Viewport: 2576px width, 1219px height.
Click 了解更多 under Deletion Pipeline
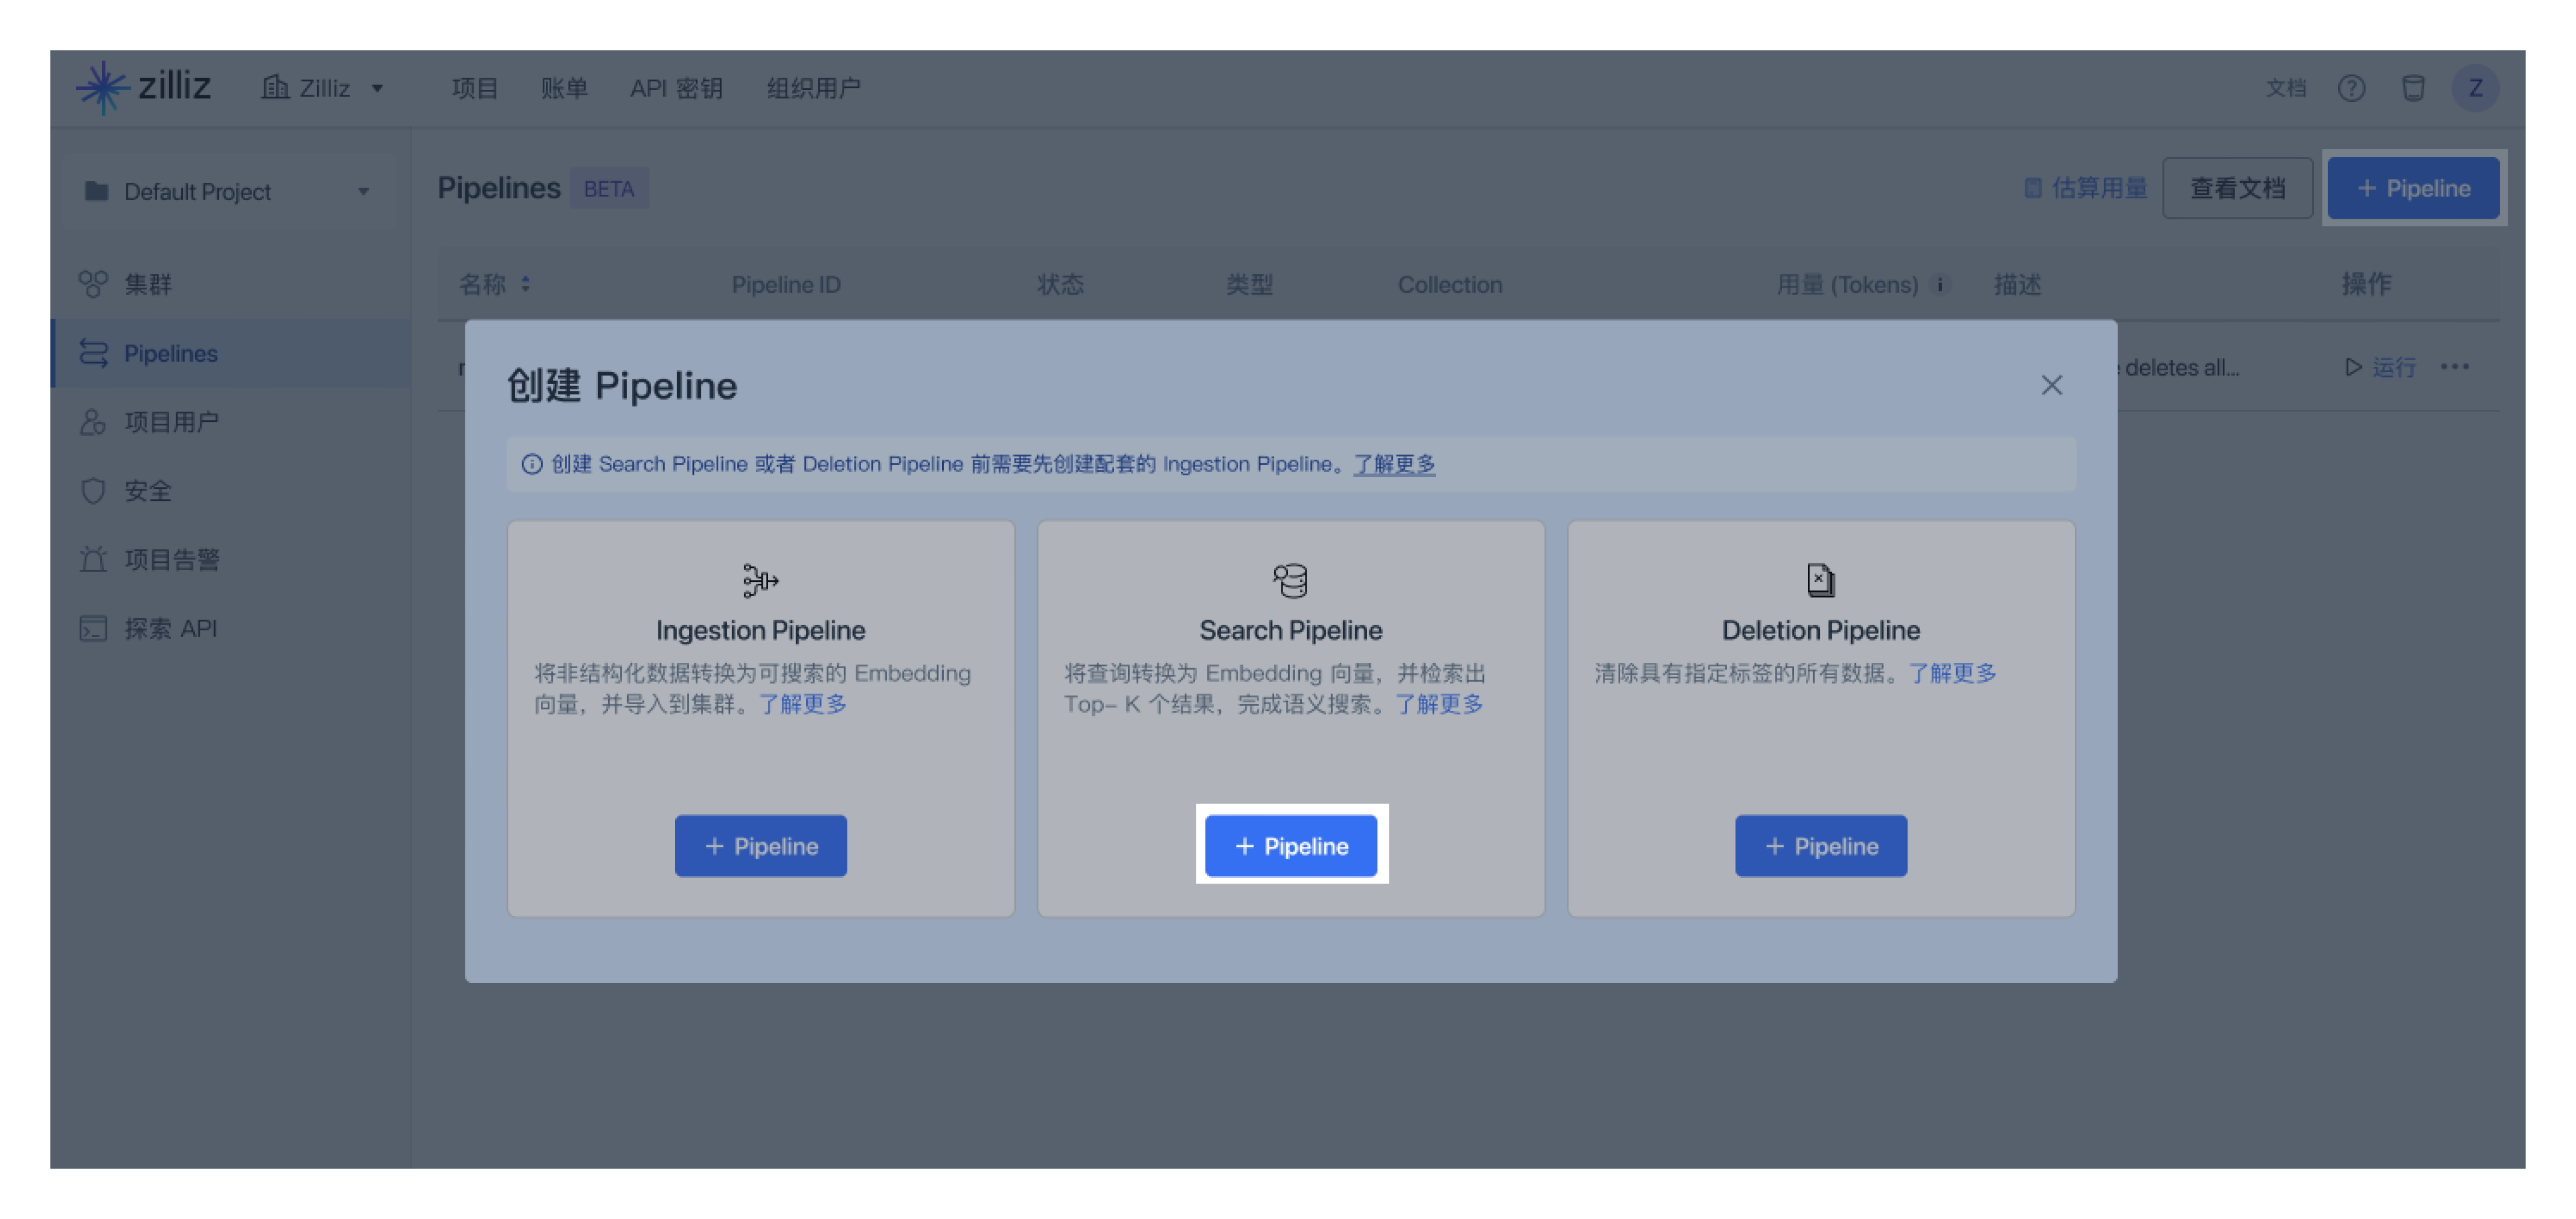pos(1952,672)
